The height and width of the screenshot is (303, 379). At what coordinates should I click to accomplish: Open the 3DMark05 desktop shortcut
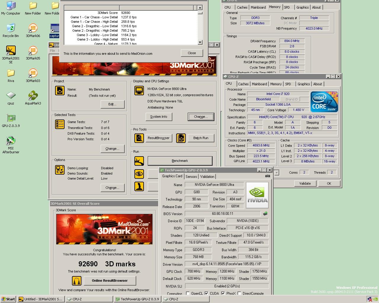(x=33, y=53)
